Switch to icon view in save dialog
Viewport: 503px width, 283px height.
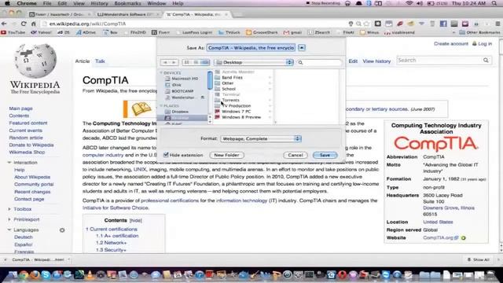[x=187, y=62]
